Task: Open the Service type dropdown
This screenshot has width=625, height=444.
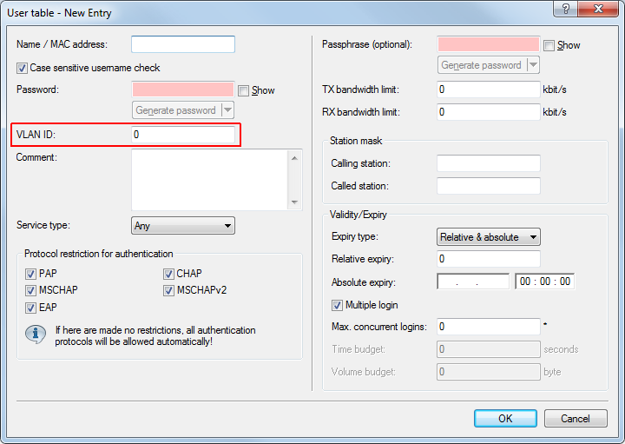Action: click(x=182, y=226)
